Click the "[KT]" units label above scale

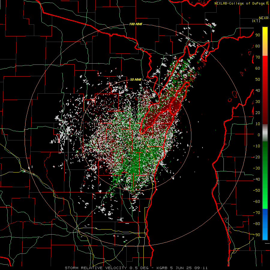point(256,21)
